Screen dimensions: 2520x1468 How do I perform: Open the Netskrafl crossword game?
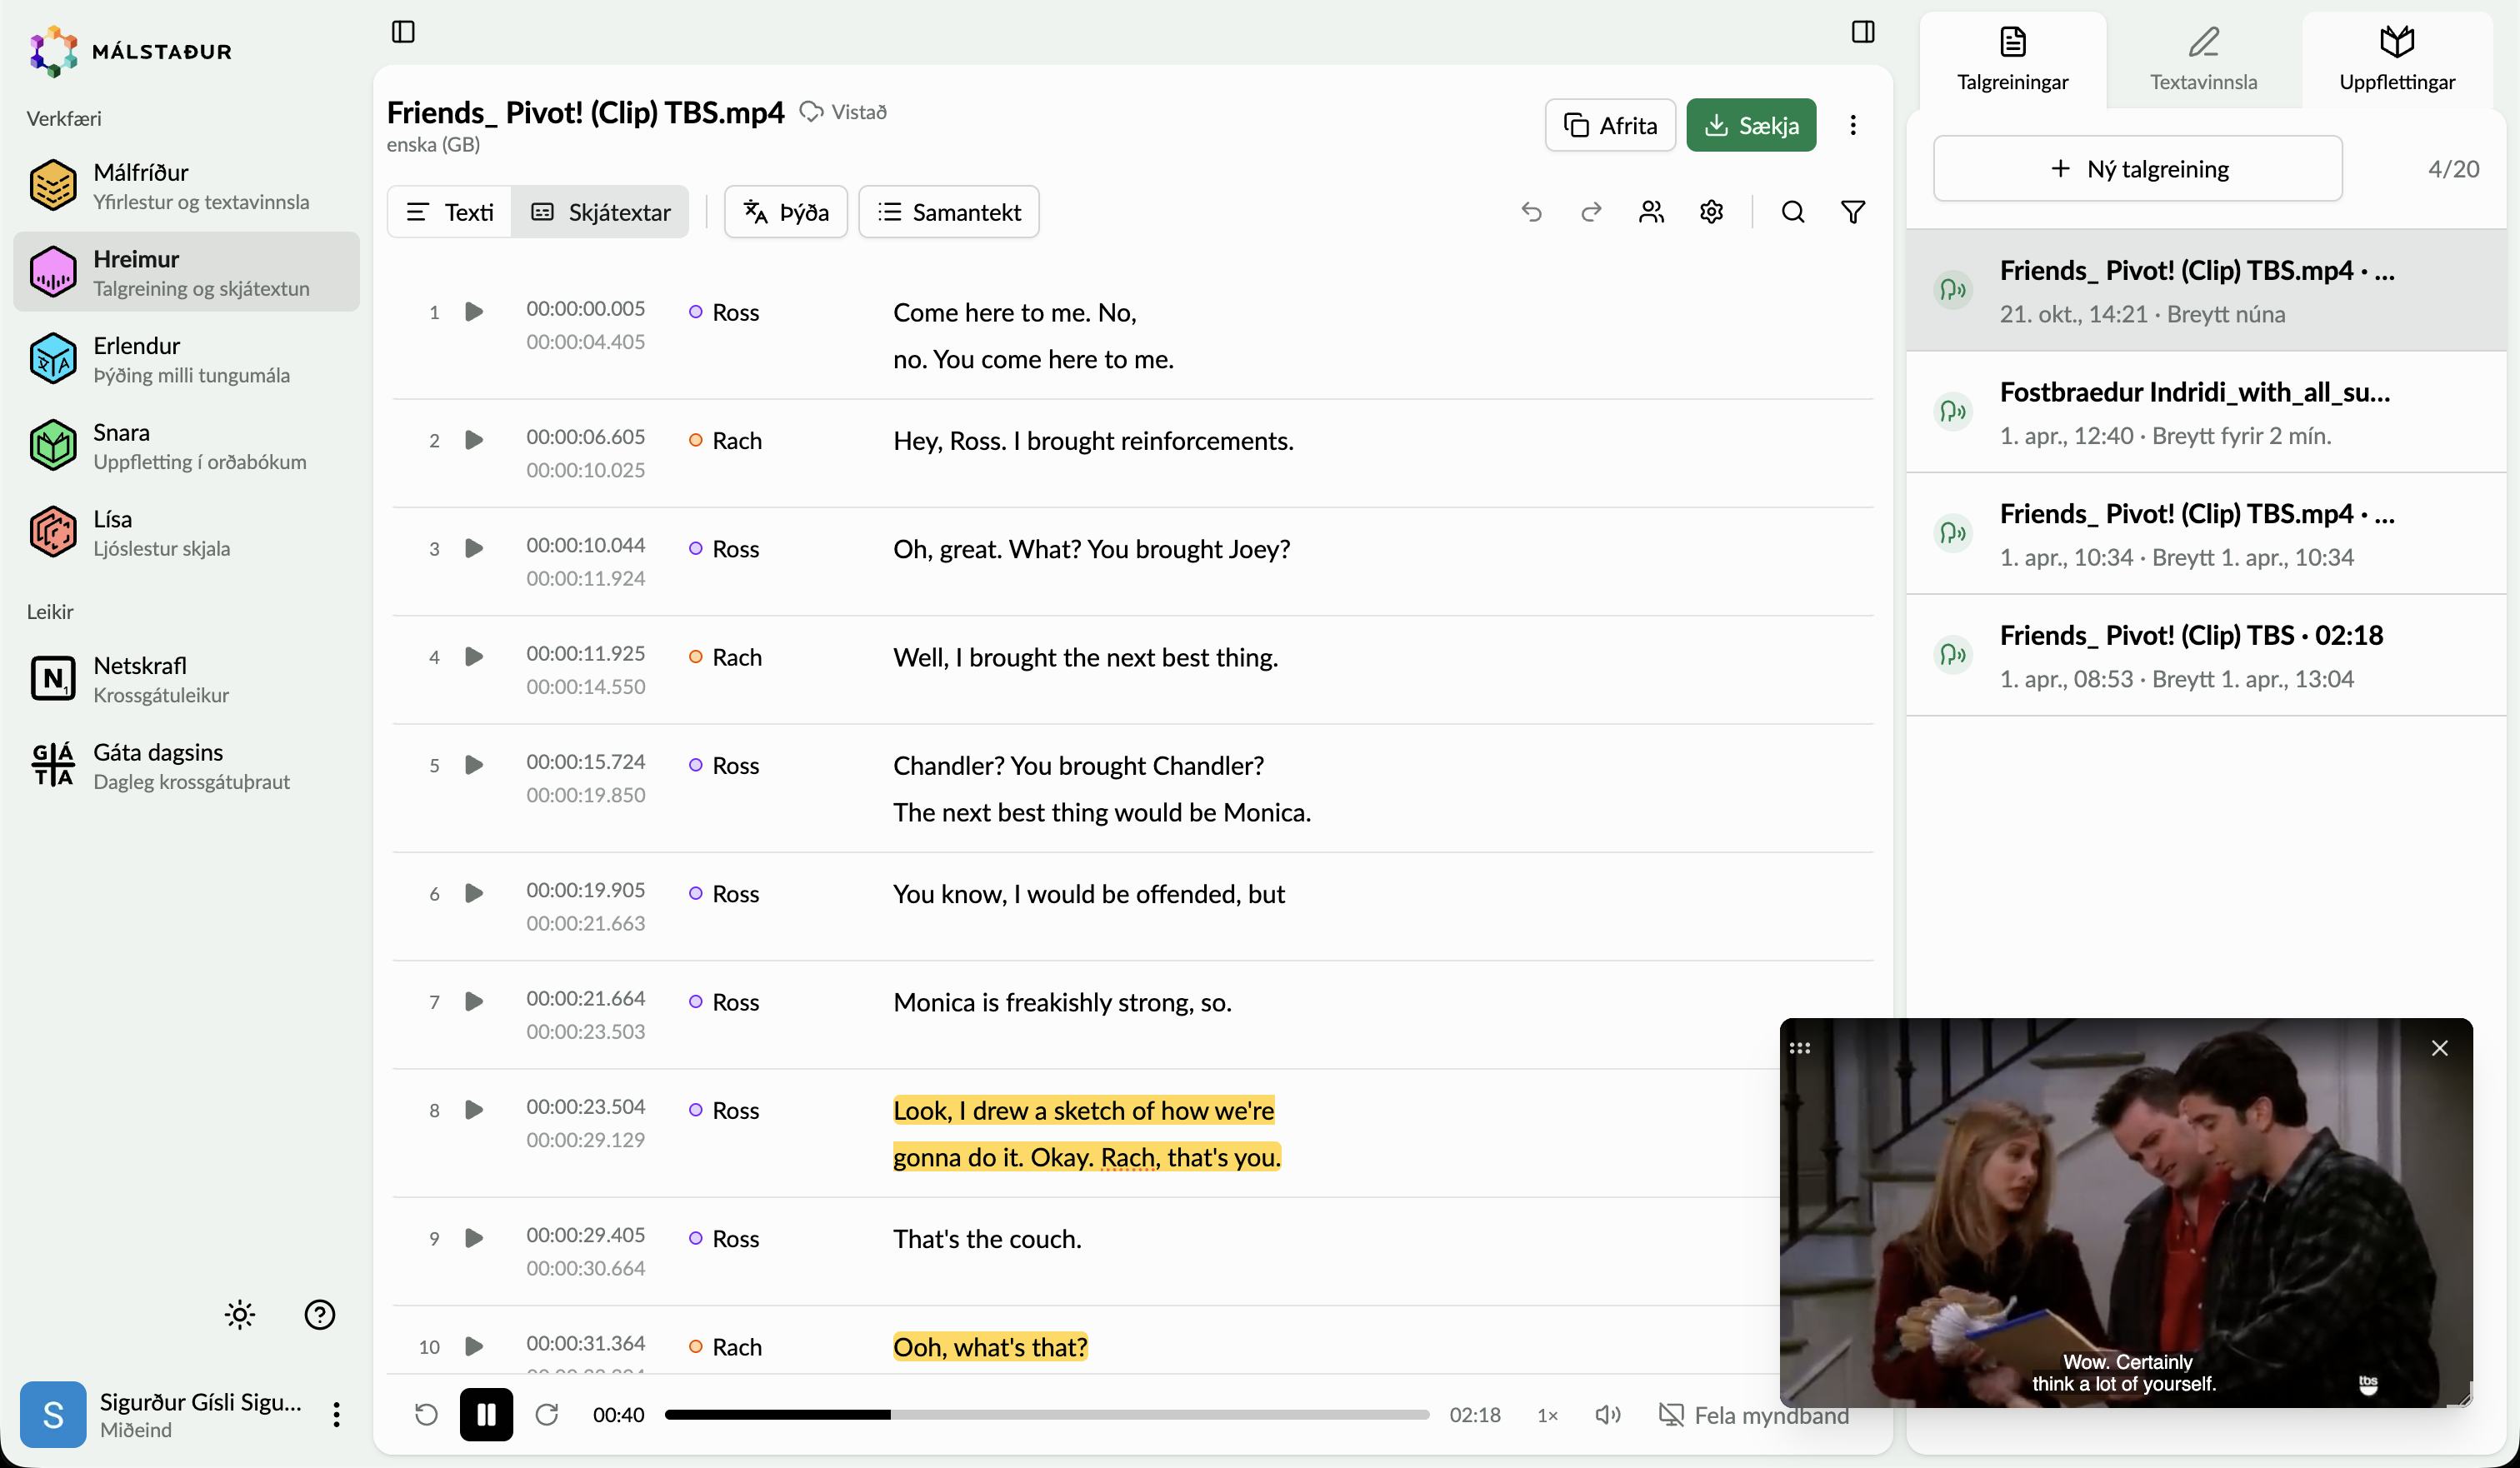pos(186,679)
